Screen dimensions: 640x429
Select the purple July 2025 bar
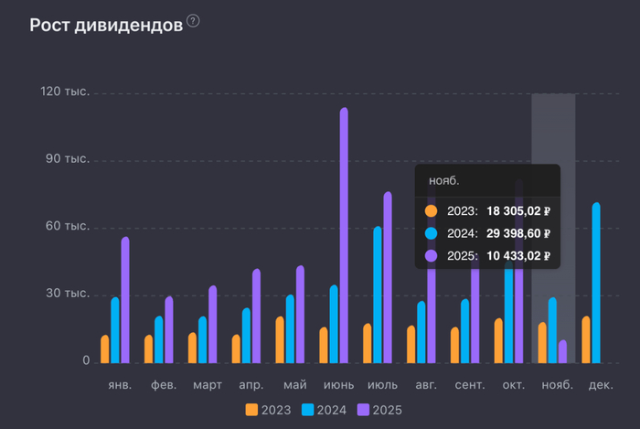click(388, 276)
